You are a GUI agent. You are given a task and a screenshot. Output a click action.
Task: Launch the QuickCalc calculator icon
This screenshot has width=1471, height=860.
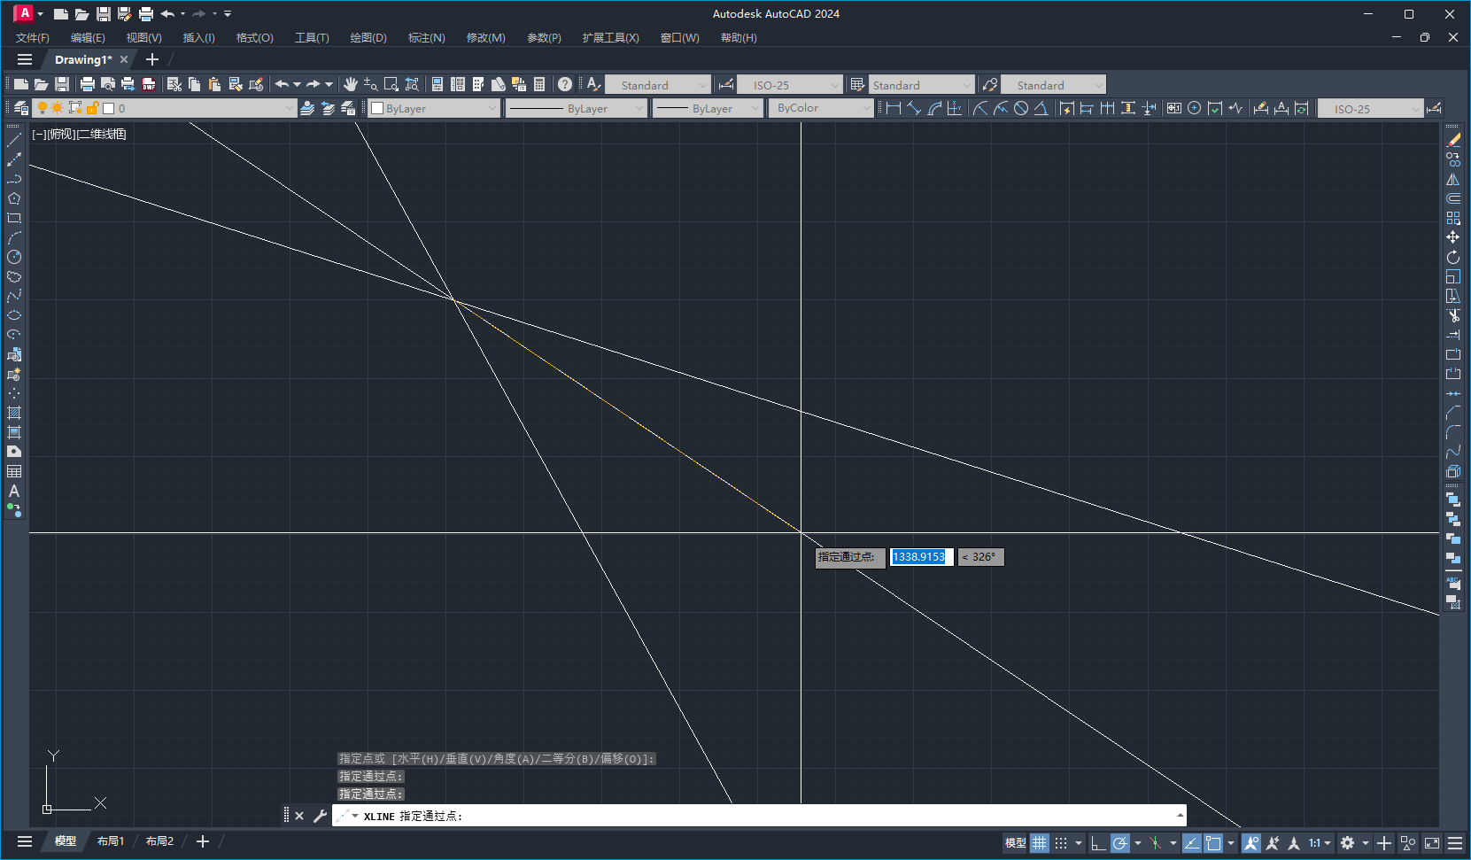[x=539, y=84]
